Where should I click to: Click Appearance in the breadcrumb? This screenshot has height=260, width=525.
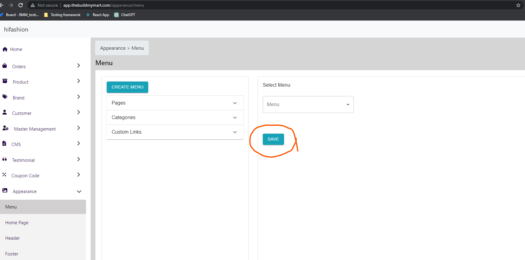coord(113,48)
